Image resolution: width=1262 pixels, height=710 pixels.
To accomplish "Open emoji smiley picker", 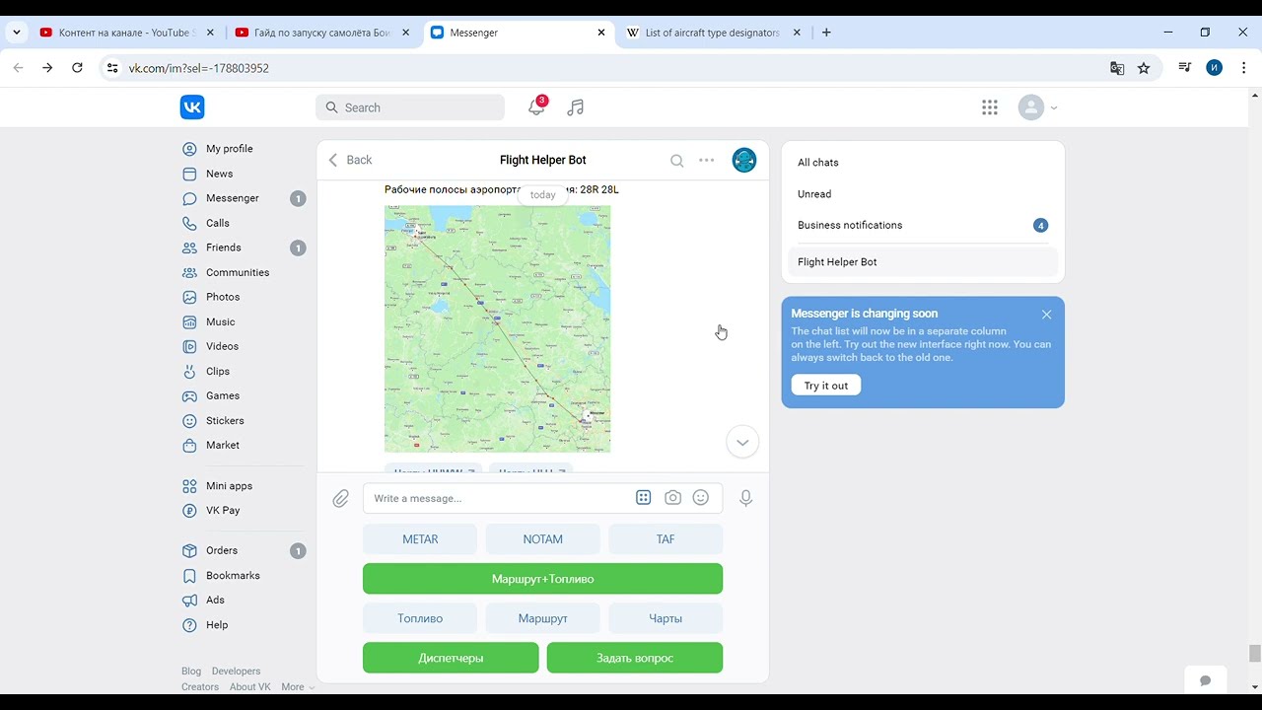I will click(701, 498).
